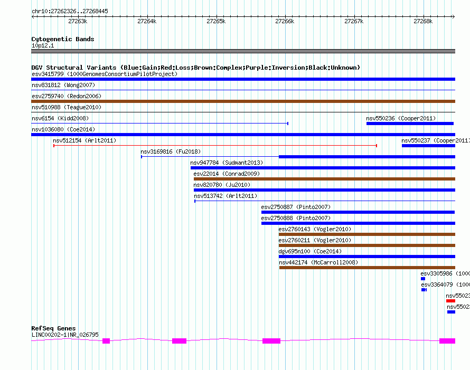Screen dimensions: 470x370
Task: Select the brown esv22014 complex bar
Action: [325, 179]
